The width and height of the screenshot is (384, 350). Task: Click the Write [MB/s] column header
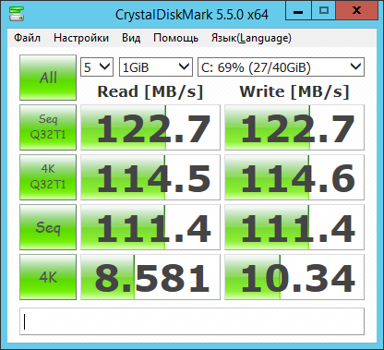coord(294,91)
